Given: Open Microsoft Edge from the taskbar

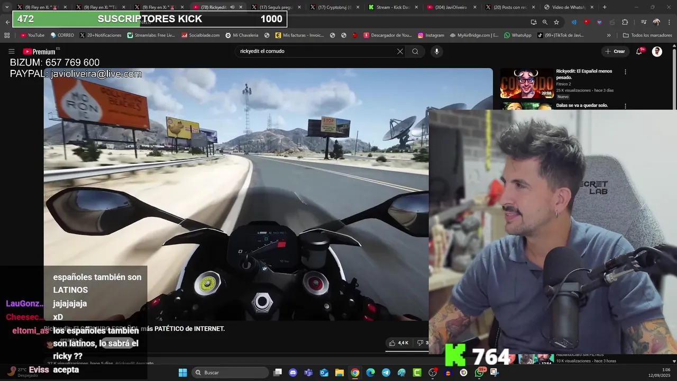Looking at the screenshot, I should click(x=370, y=373).
